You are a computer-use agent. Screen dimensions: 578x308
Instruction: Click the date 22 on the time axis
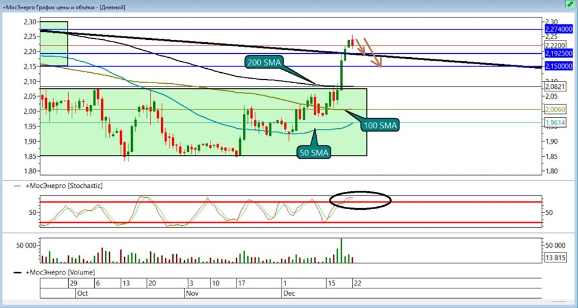[358, 283]
